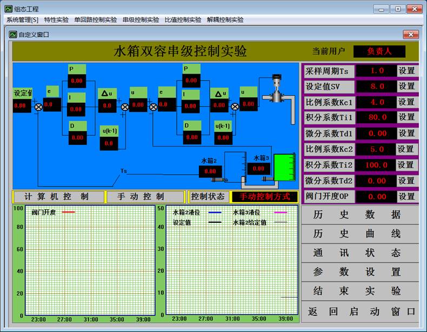Close the 自定义窗口 inner window
The height and width of the screenshot is (332, 427).
click(410, 35)
